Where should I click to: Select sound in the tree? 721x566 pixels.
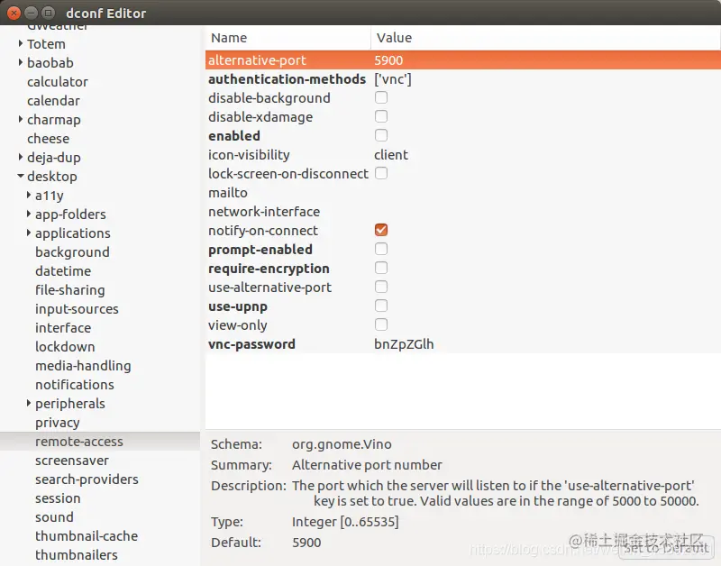[54, 516]
